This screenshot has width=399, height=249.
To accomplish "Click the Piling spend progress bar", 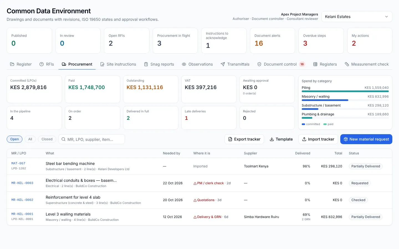I will click(345, 91).
